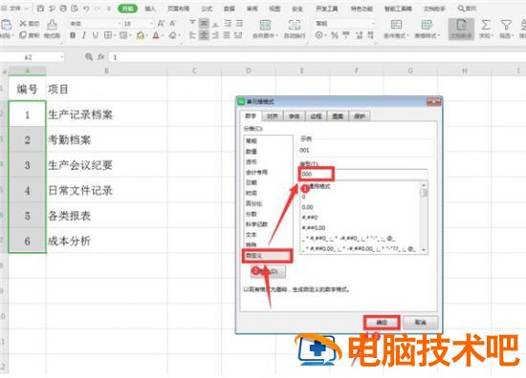Screen dimensions: 526x378
Task: Click the fill color bucket icon
Action: click(141, 34)
